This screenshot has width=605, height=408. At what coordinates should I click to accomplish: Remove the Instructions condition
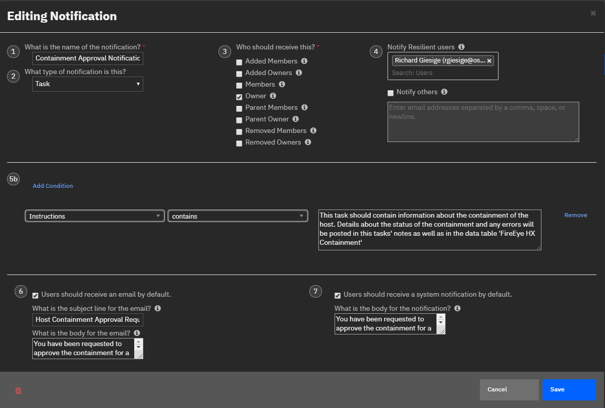575,215
